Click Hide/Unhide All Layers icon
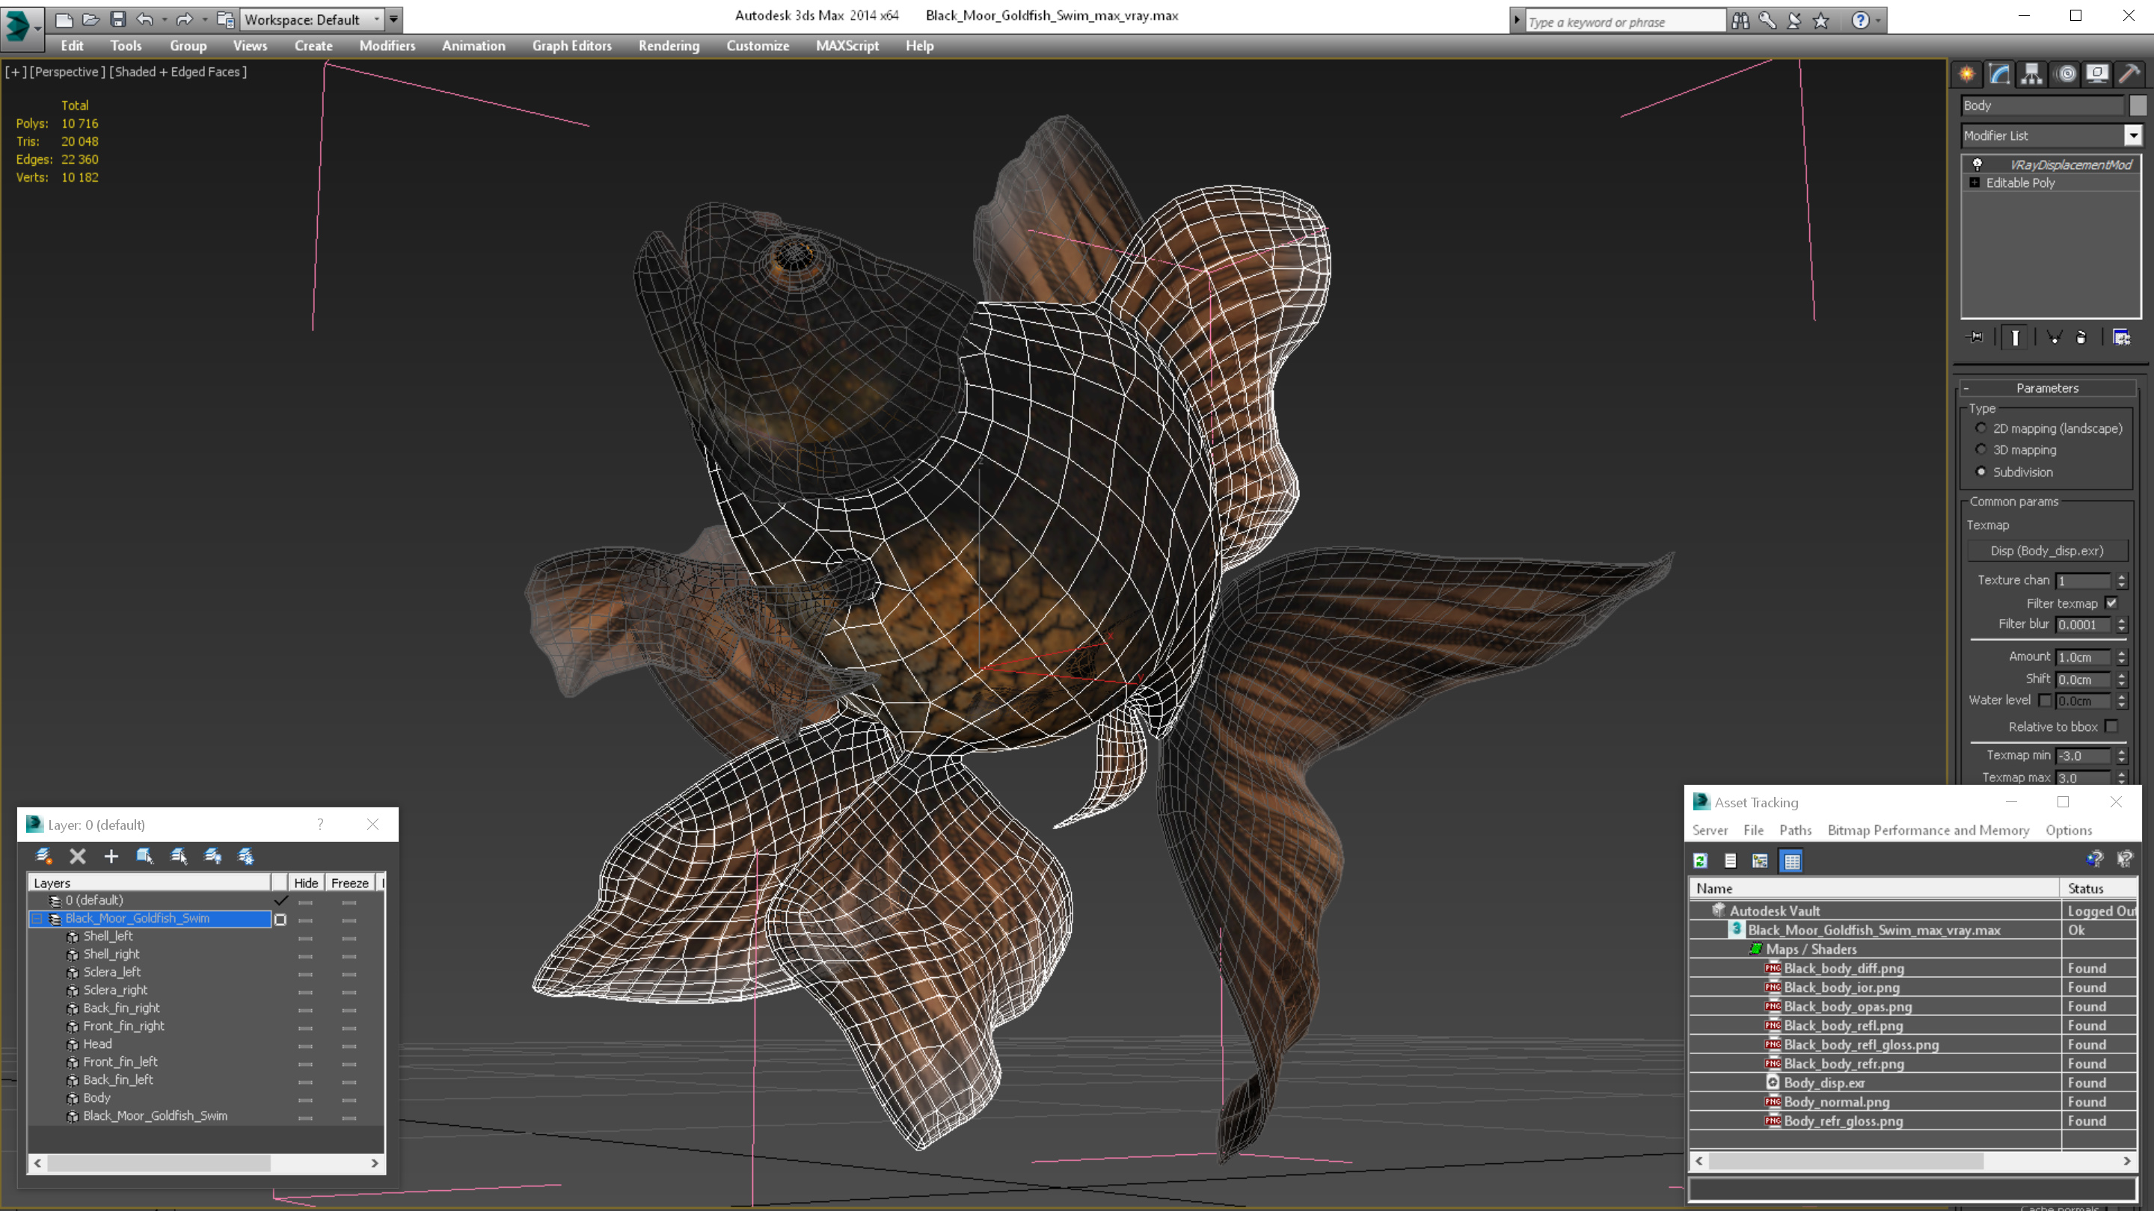2154x1211 pixels. [213, 856]
